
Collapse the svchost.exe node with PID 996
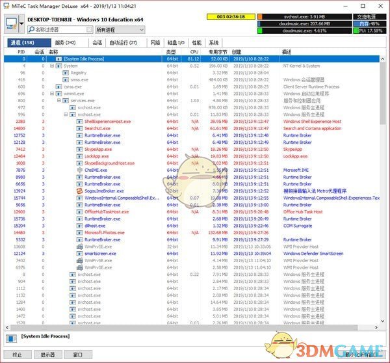pos(66,114)
